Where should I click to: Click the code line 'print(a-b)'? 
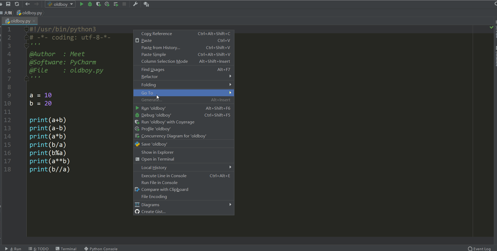[x=48, y=128]
